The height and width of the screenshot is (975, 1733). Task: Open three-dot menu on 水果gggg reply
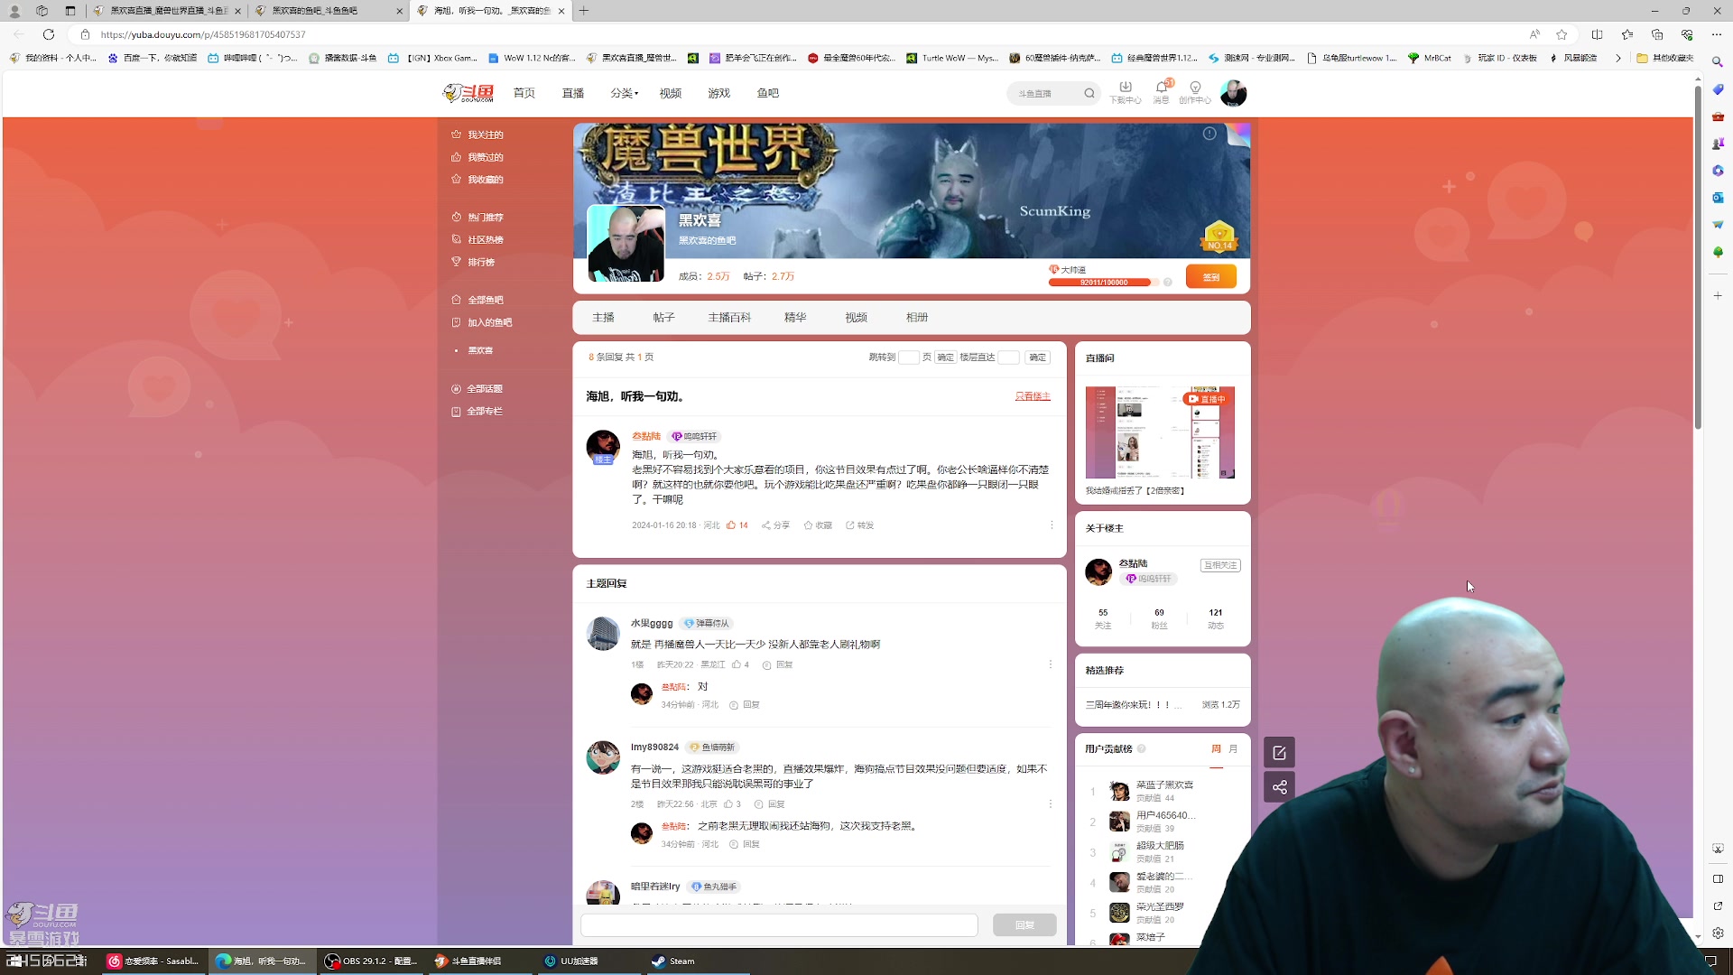click(x=1050, y=664)
